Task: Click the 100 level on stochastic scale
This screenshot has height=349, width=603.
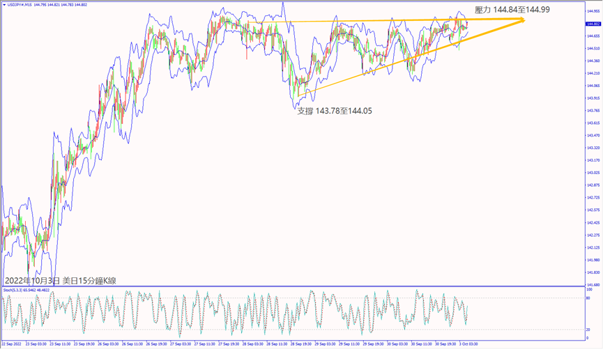Action: [590, 289]
